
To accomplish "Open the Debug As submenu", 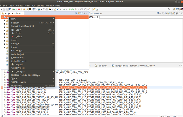I will [x=32, y=72].
